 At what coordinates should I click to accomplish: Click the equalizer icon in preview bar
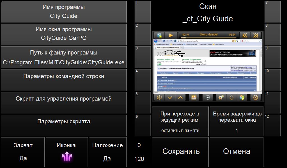194,97
